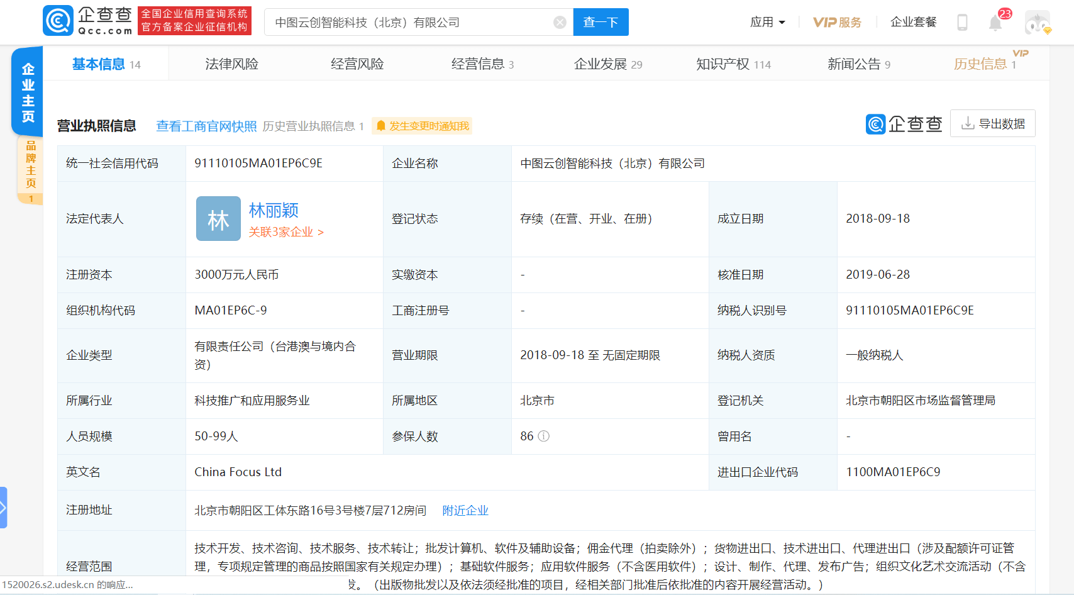Click the 企查查 logo beside export button
This screenshot has width=1074, height=595.
pyautogui.click(x=904, y=124)
